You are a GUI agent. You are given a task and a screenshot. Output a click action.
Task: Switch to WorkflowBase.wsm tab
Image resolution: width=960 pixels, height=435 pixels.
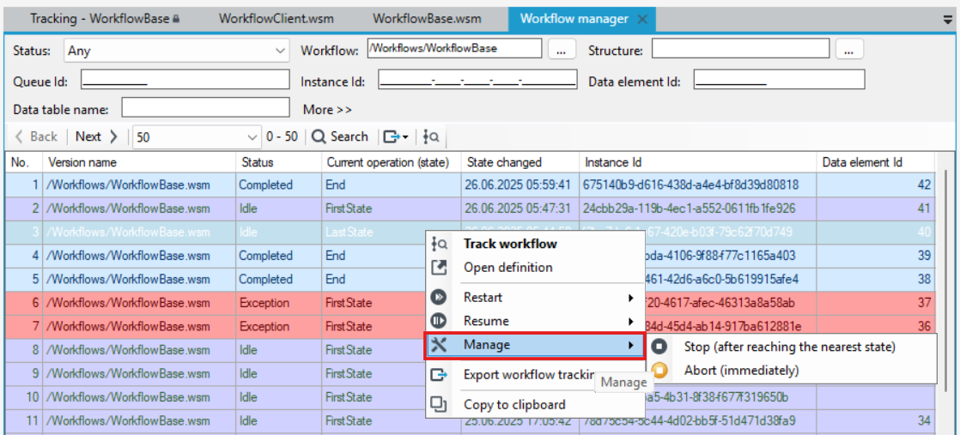tap(427, 18)
